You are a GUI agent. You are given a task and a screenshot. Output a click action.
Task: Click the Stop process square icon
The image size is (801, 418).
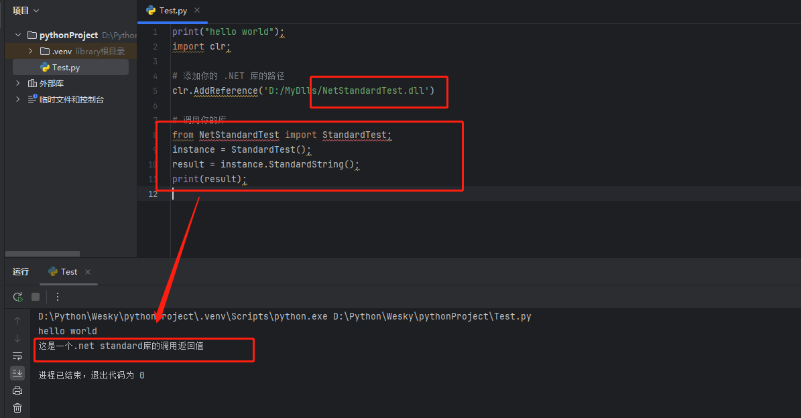[36, 297]
